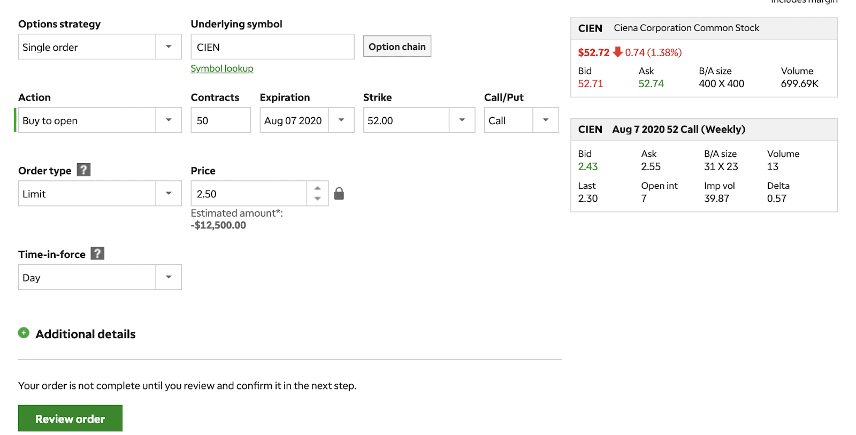This screenshot has width=856, height=435.
Task: Focus the Price field showing 2.50
Action: [x=249, y=193]
